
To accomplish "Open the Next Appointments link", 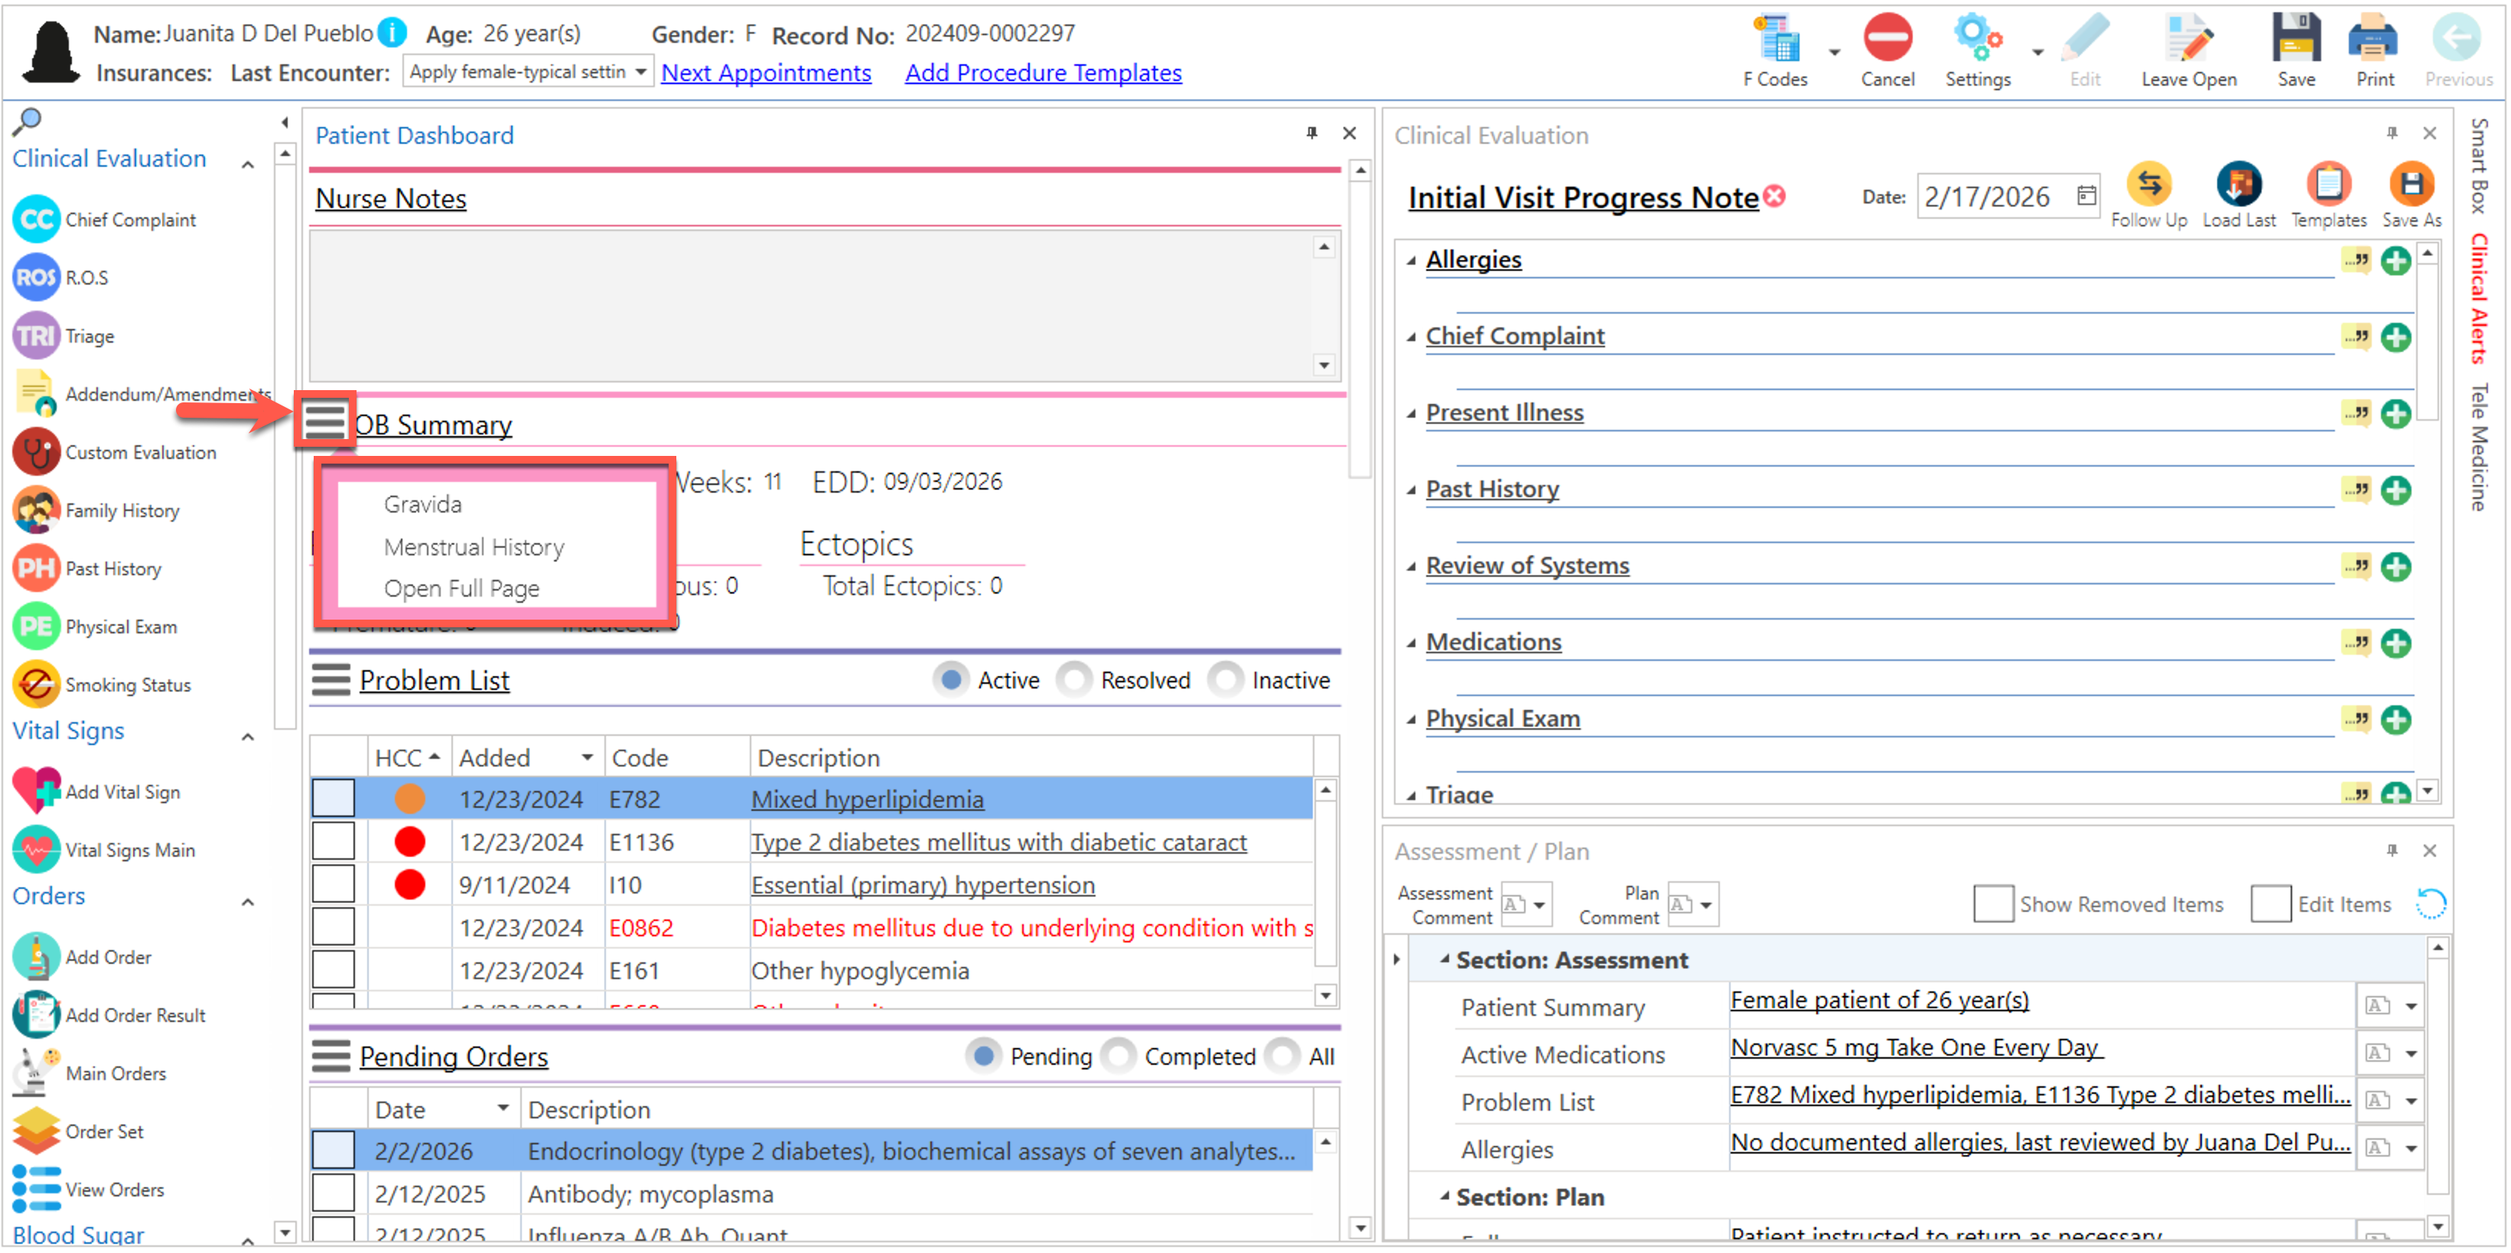I will [765, 73].
